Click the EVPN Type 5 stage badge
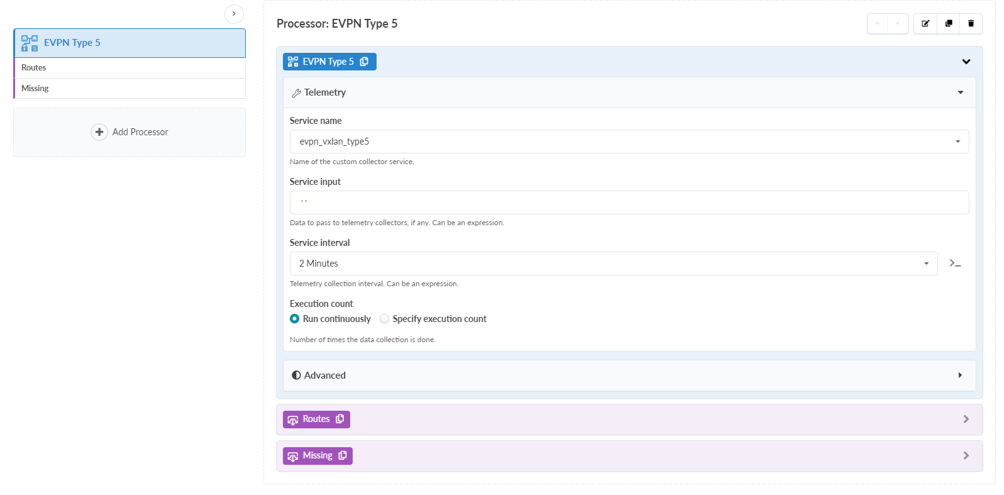The image size is (1004, 495). tap(329, 62)
